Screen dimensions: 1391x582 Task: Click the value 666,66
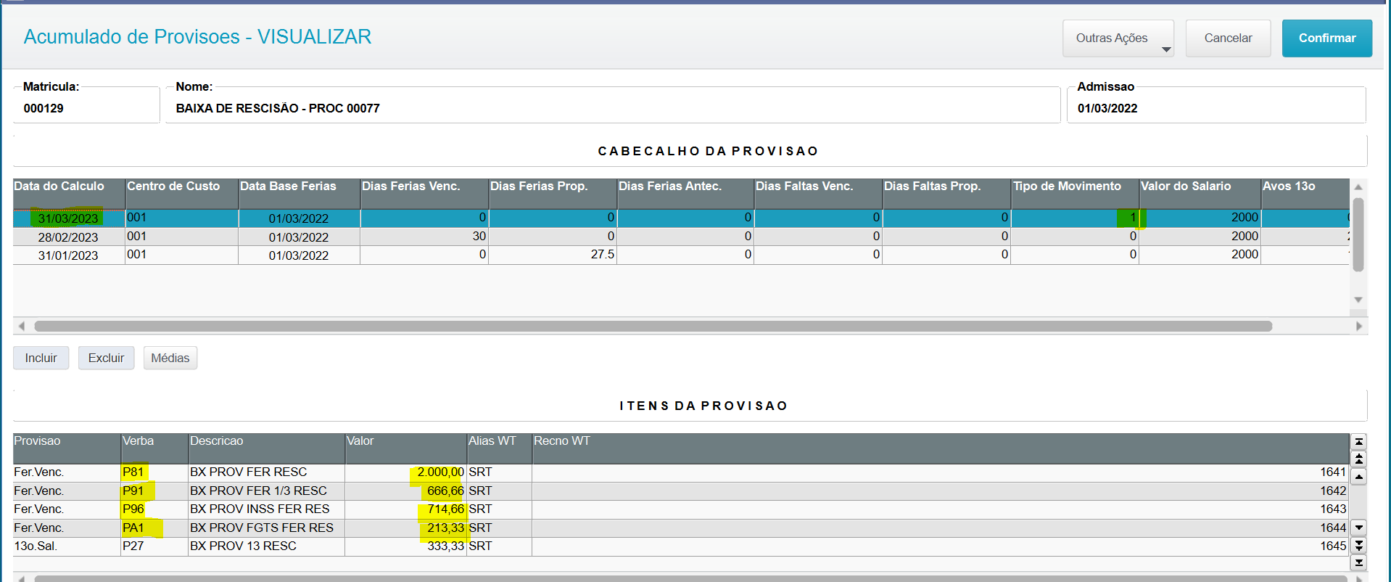tap(406, 491)
